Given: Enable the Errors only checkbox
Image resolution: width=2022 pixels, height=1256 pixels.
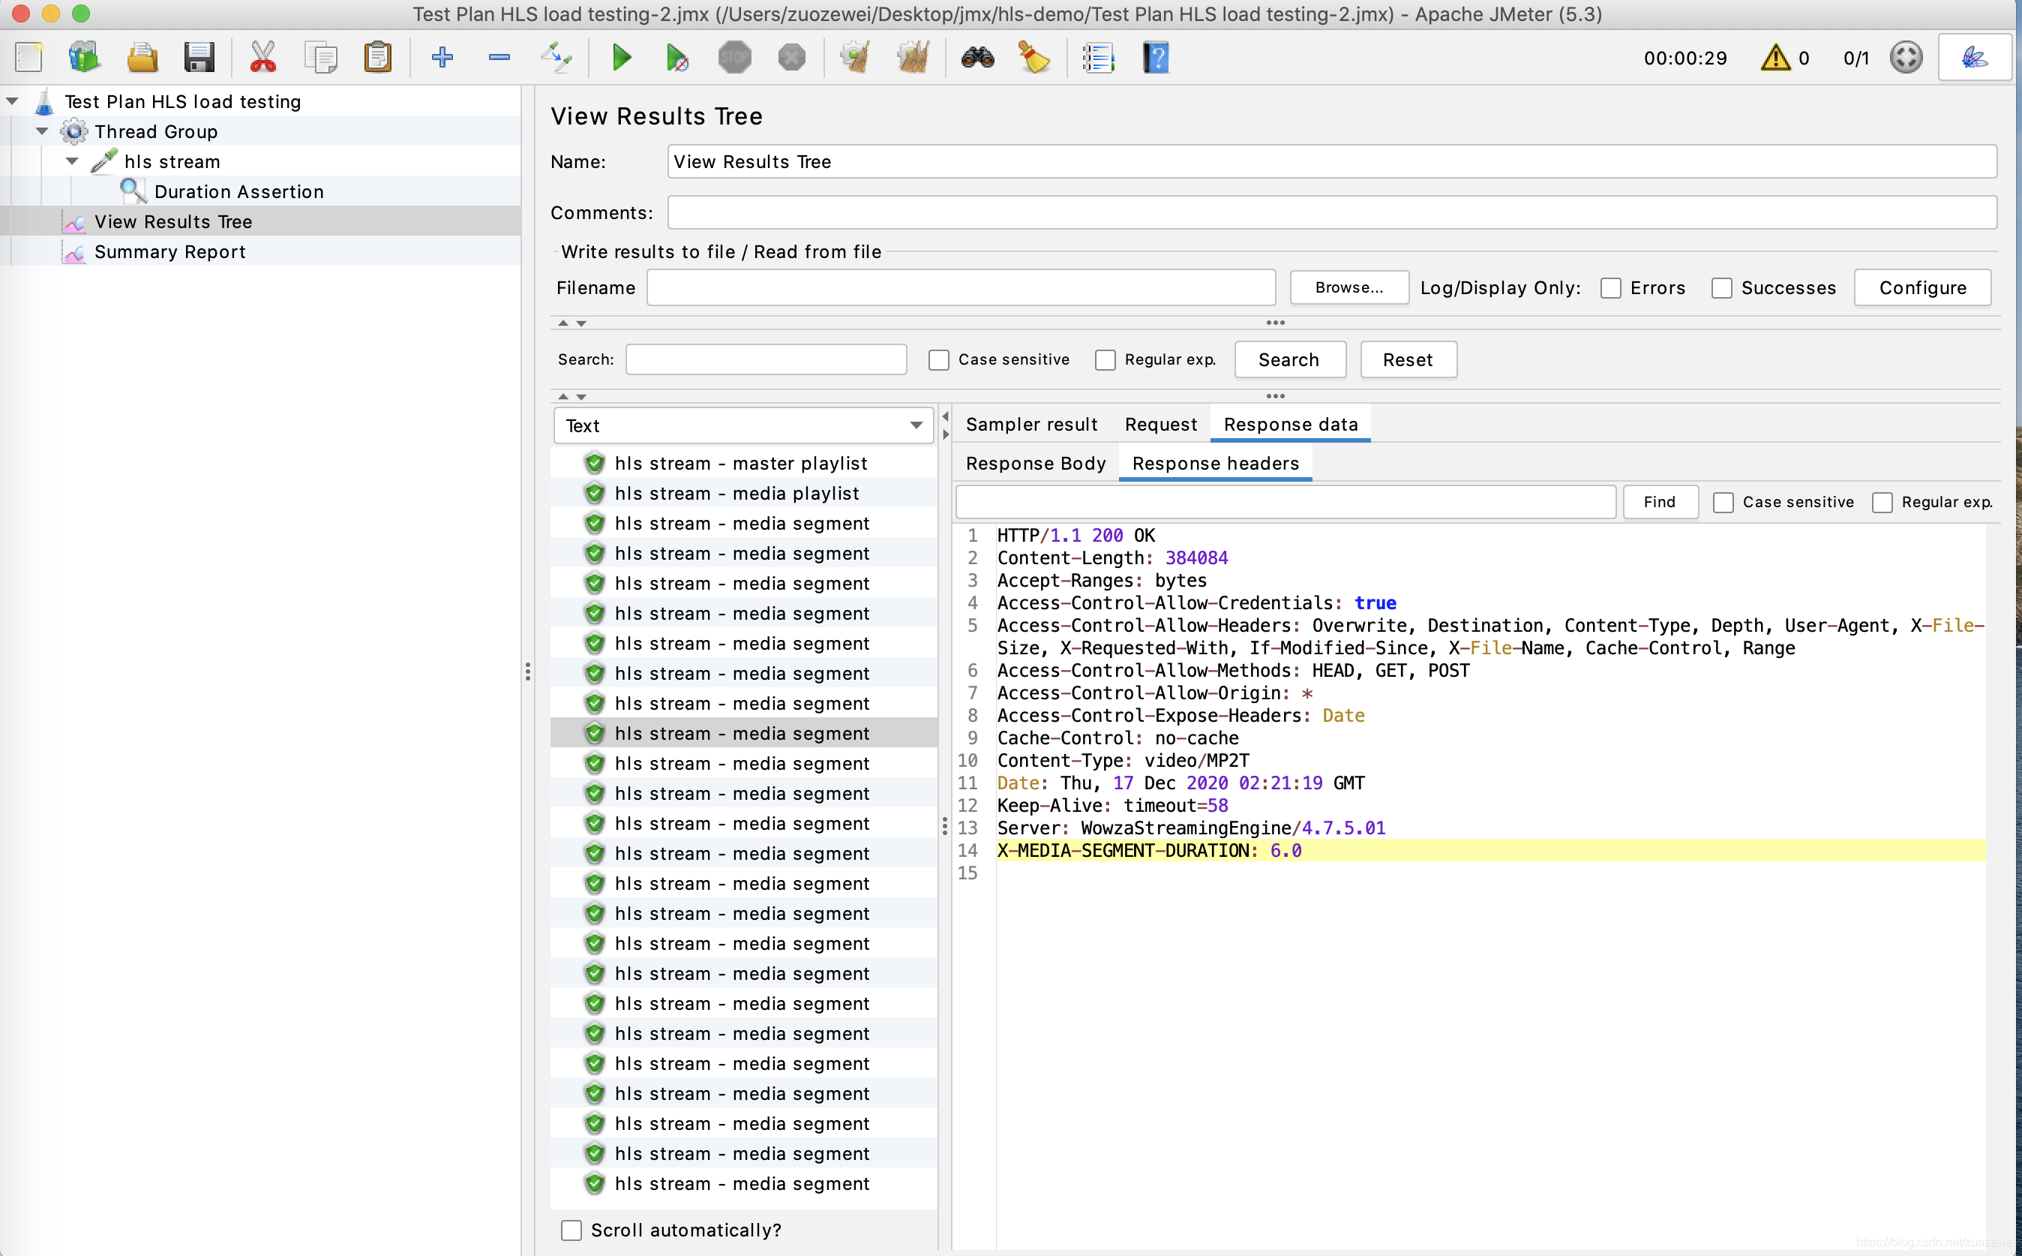Looking at the screenshot, I should pyautogui.click(x=1611, y=288).
